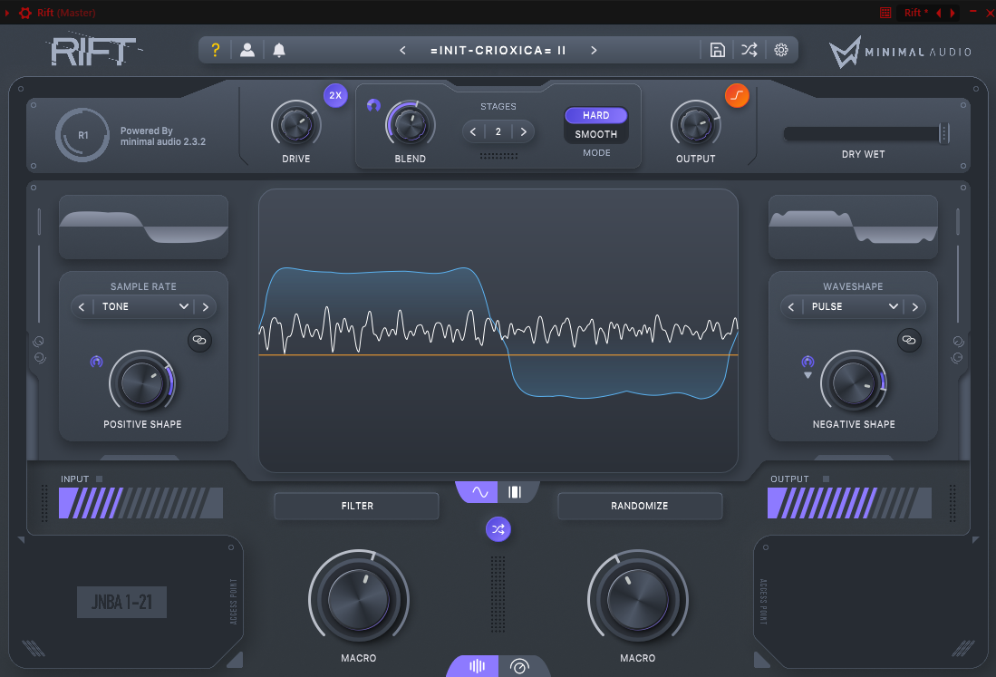Viewport: 996px width, 677px height.
Task: Open the help question mark icon
Action: [216, 50]
